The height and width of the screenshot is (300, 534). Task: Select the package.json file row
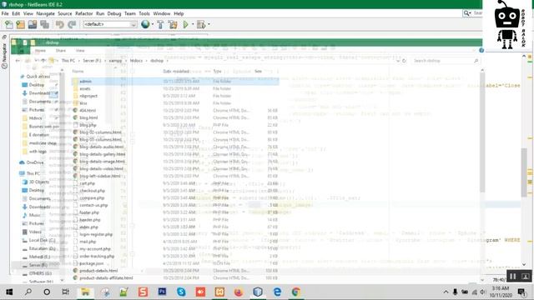[175, 263]
